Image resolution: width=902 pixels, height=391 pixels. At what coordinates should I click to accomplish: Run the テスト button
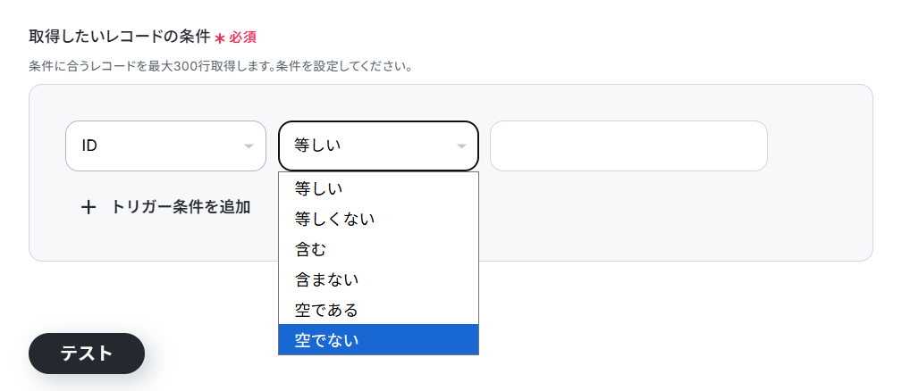click(x=87, y=354)
